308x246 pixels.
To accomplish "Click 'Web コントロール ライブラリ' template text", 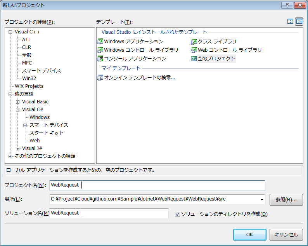I will tap(230, 50).
